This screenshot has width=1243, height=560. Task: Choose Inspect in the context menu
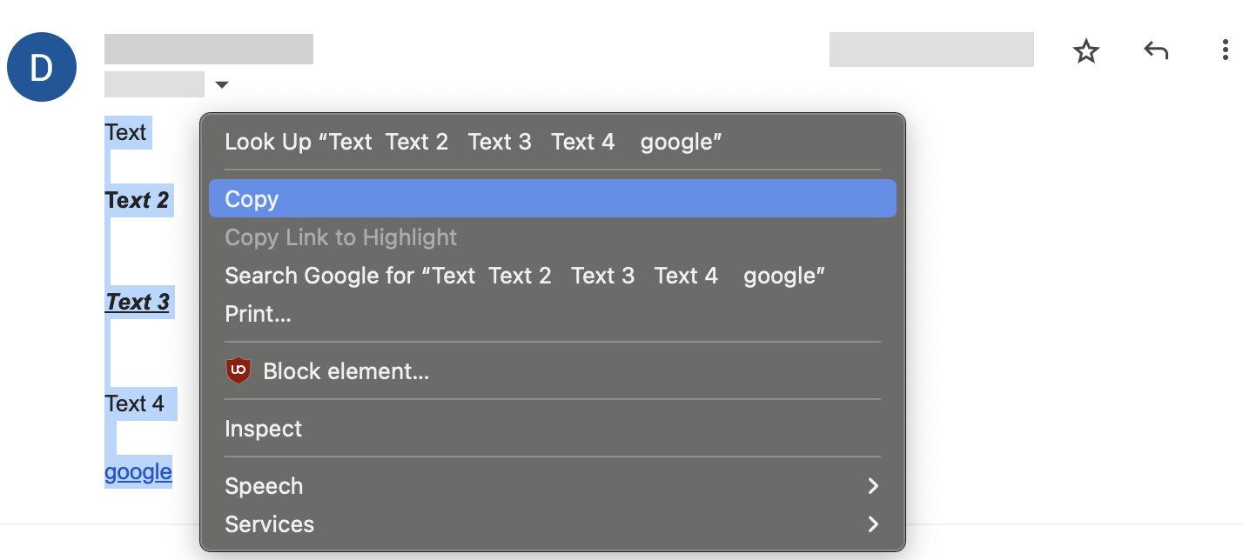pyautogui.click(x=263, y=428)
